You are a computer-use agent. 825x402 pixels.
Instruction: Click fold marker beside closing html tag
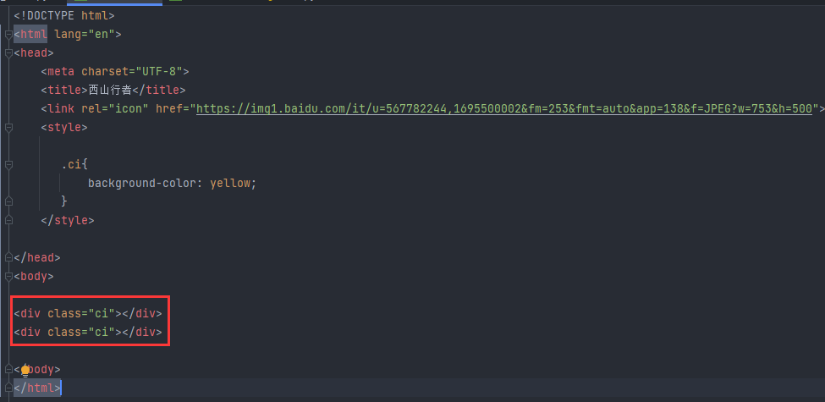click(x=8, y=388)
